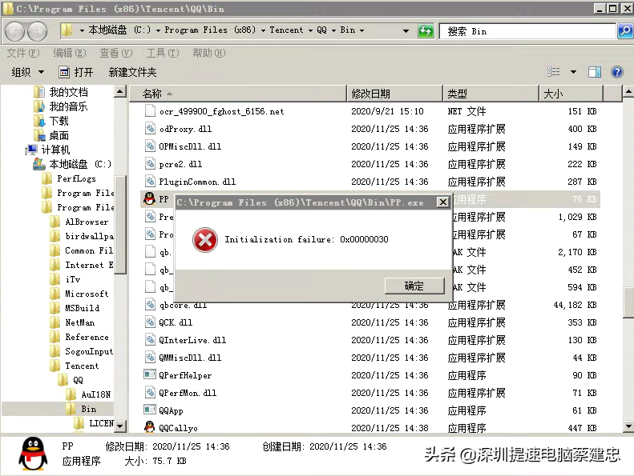Sort by 名称 column header

coord(238,94)
